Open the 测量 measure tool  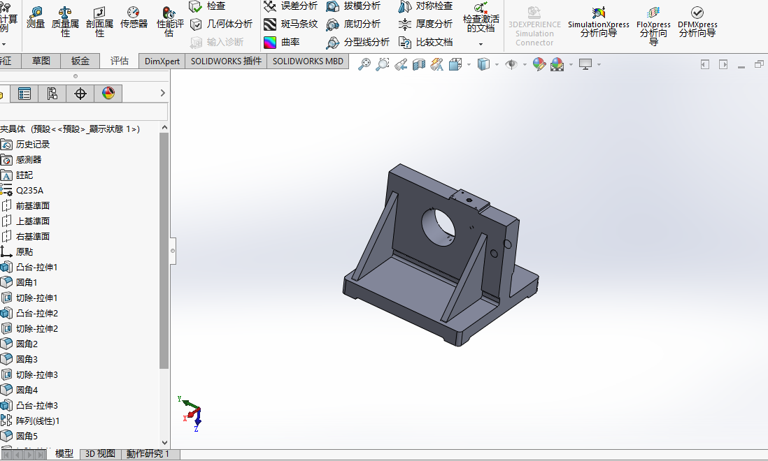tap(35, 19)
